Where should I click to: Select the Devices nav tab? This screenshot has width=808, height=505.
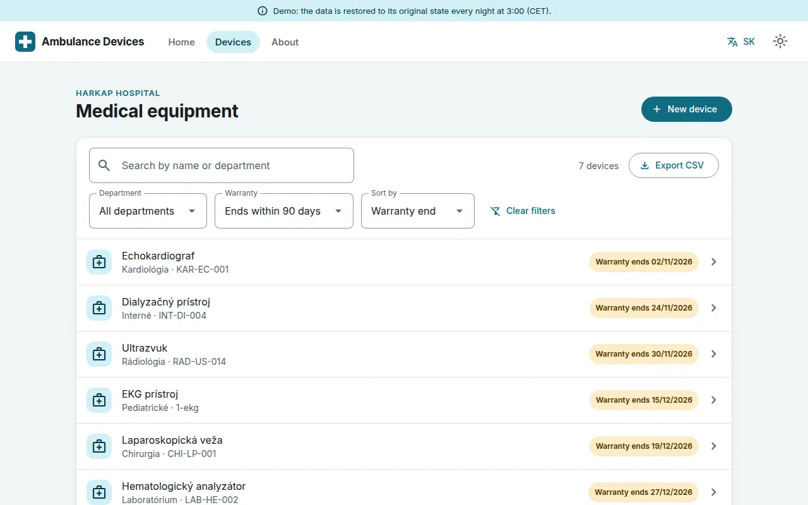click(x=233, y=42)
